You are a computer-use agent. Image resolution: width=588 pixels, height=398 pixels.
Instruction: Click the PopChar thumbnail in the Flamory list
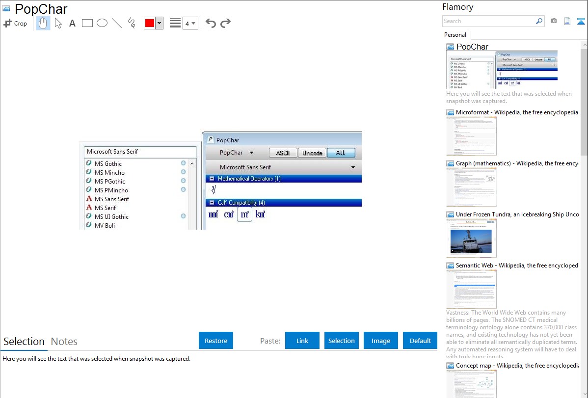click(x=502, y=69)
